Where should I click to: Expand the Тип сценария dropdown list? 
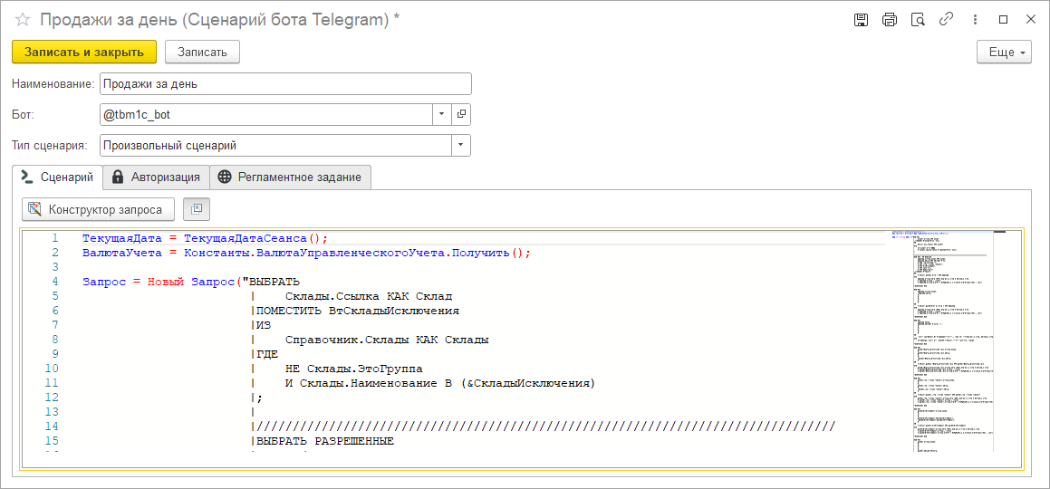pyautogui.click(x=461, y=145)
